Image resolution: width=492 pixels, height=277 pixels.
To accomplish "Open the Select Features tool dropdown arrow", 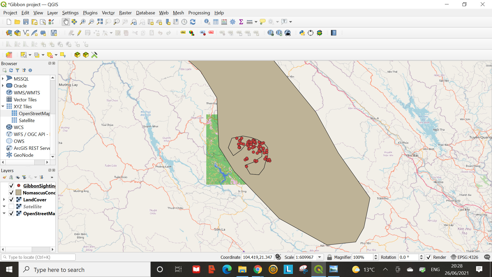I will click(x=30, y=55).
